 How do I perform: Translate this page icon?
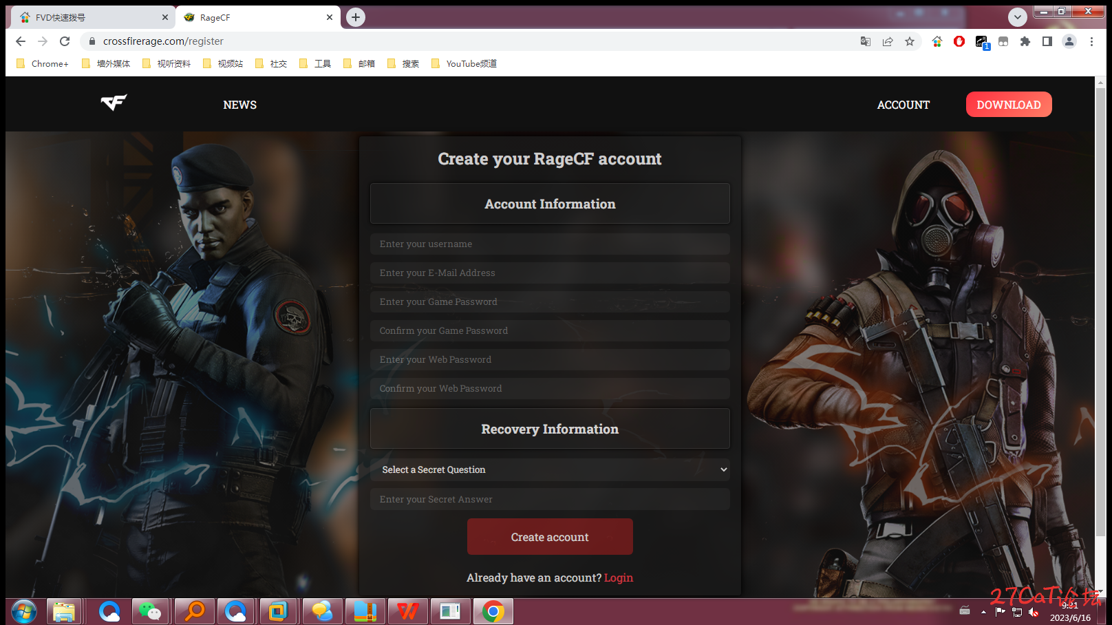click(x=866, y=41)
